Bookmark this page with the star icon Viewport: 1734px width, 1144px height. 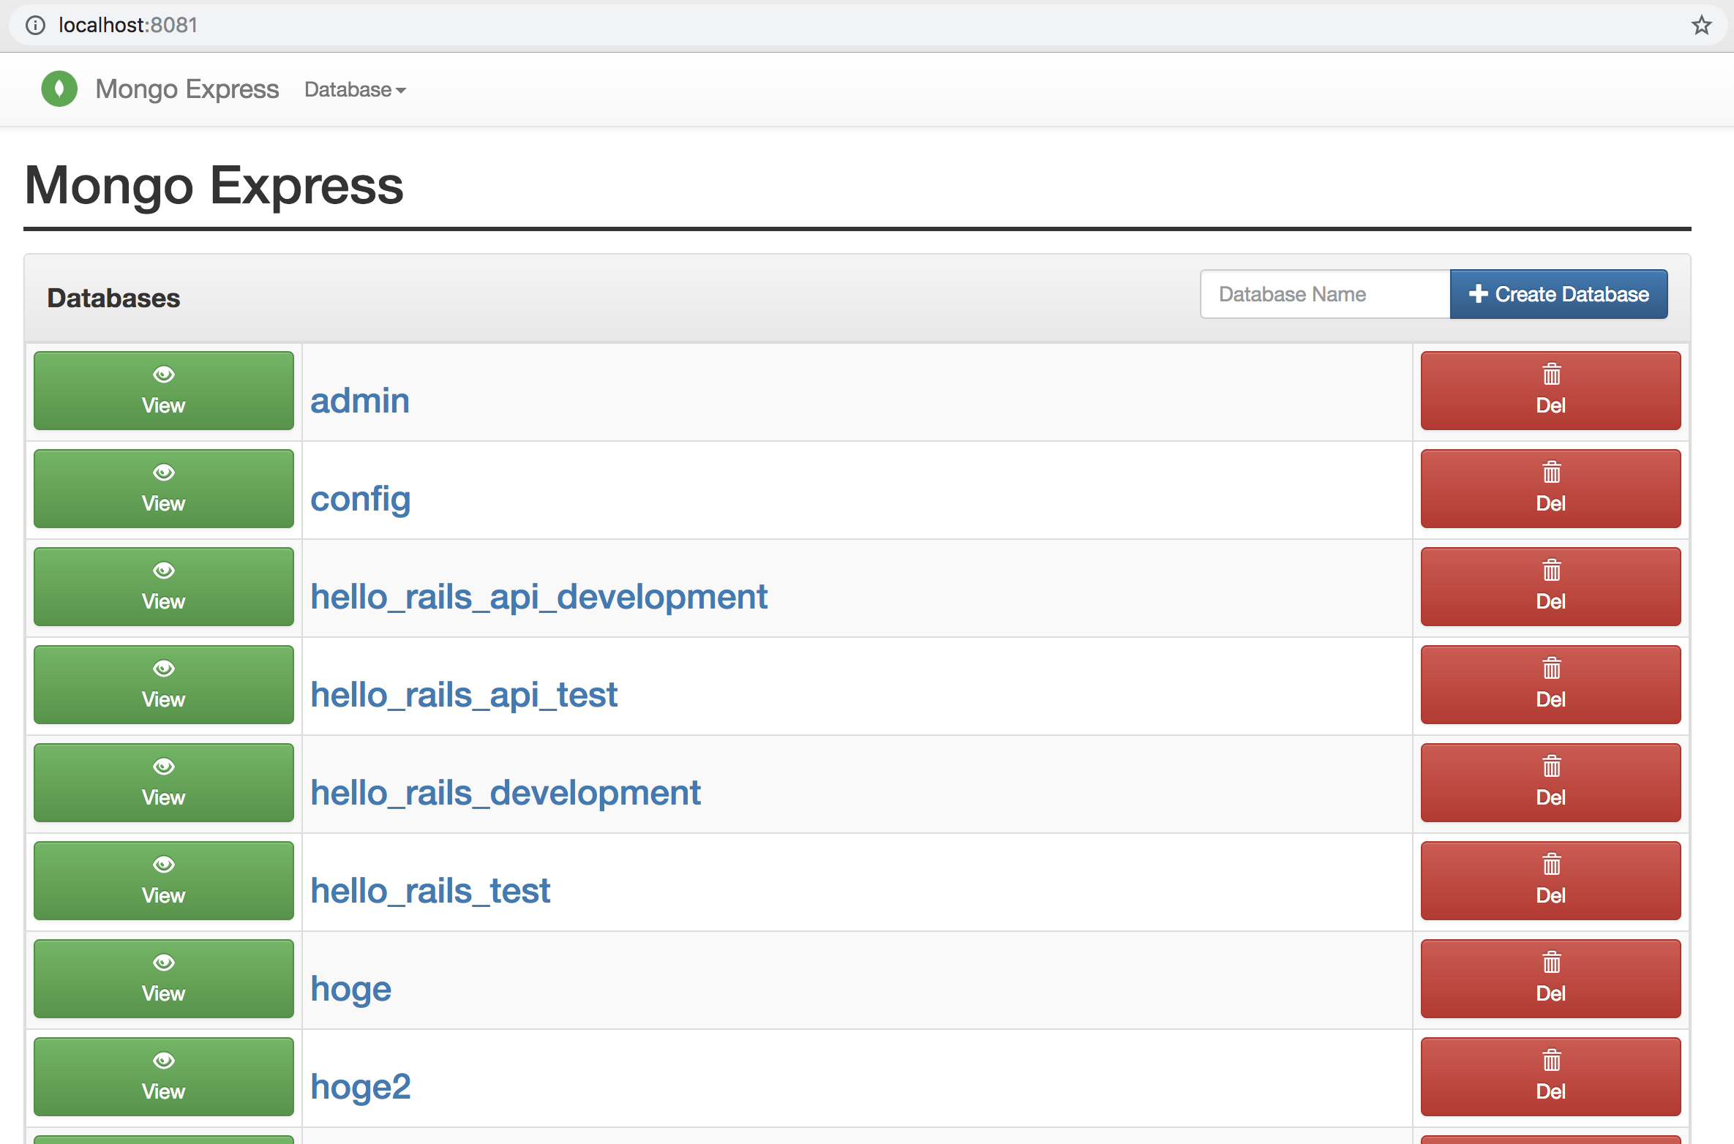click(1702, 26)
